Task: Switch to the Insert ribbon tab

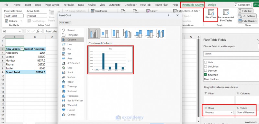Action: pyautogui.click(x=28, y=5)
